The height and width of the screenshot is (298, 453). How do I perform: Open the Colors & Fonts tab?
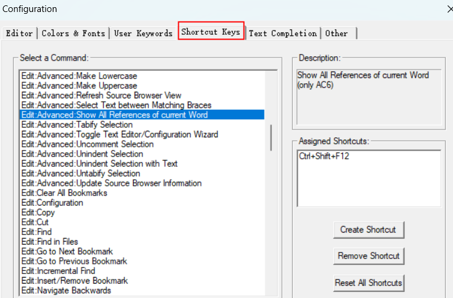(73, 34)
